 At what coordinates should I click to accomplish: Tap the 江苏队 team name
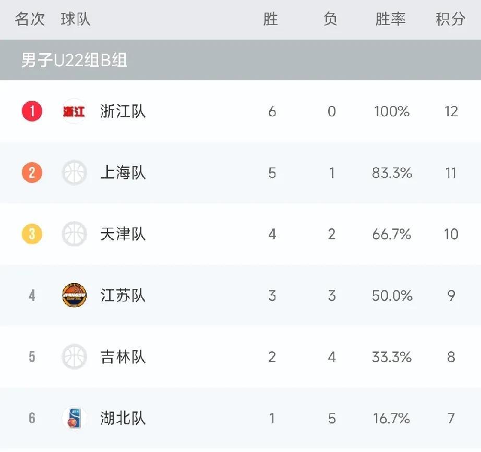click(123, 295)
